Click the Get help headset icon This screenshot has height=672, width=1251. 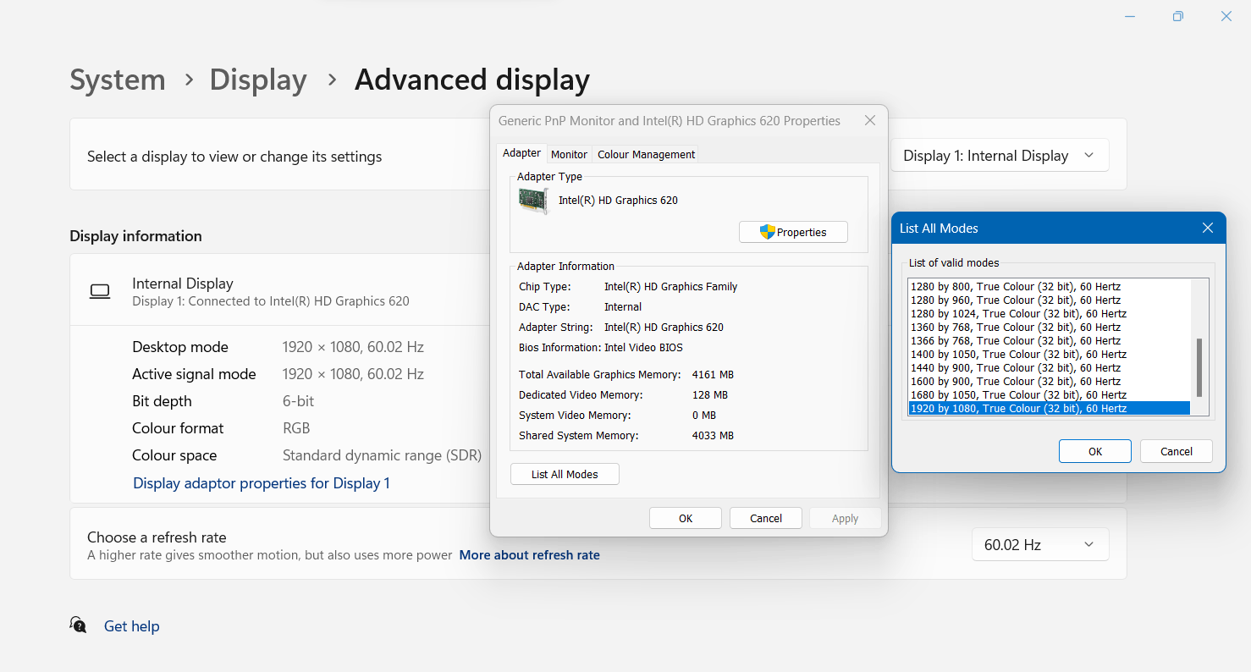click(x=78, y=625)
